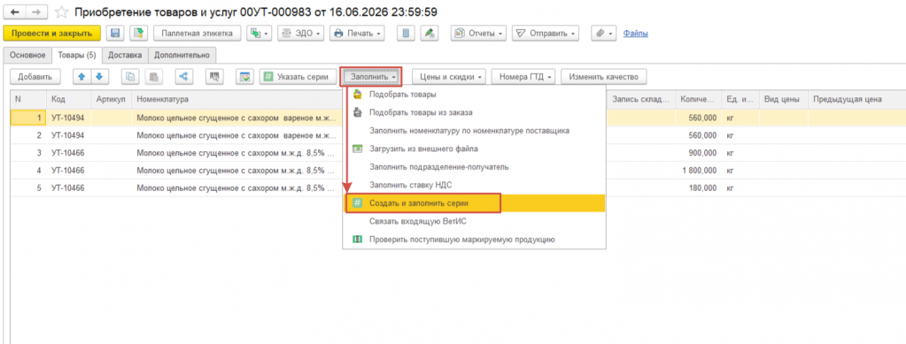Viewport: 906px width, 344px height.
Task: Click the Вид цены column header
Action: (x=783, y=99)
